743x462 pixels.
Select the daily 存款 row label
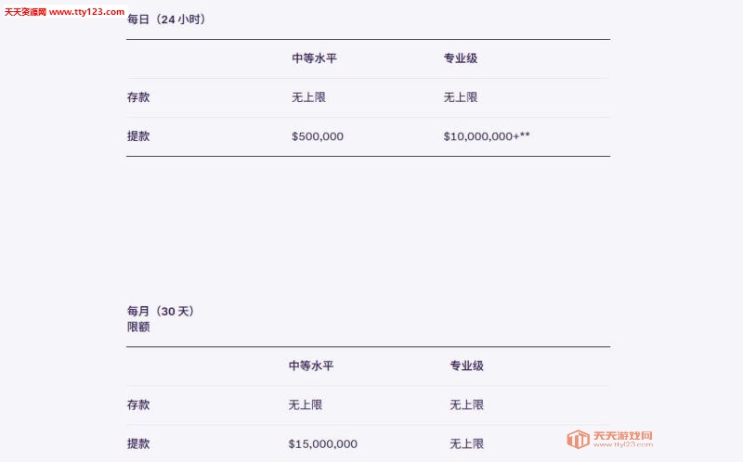138,97
